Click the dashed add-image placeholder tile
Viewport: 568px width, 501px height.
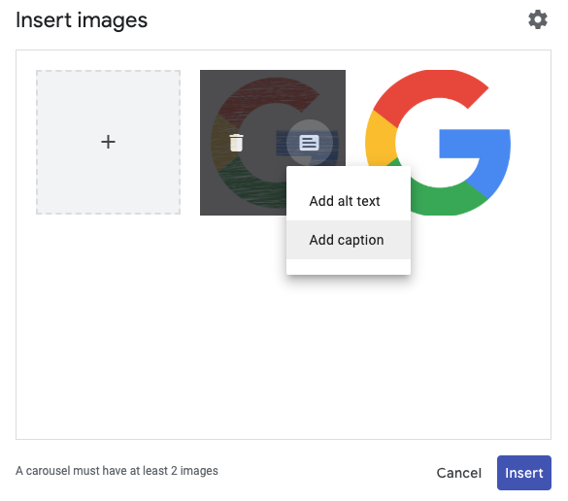[108, 143]
